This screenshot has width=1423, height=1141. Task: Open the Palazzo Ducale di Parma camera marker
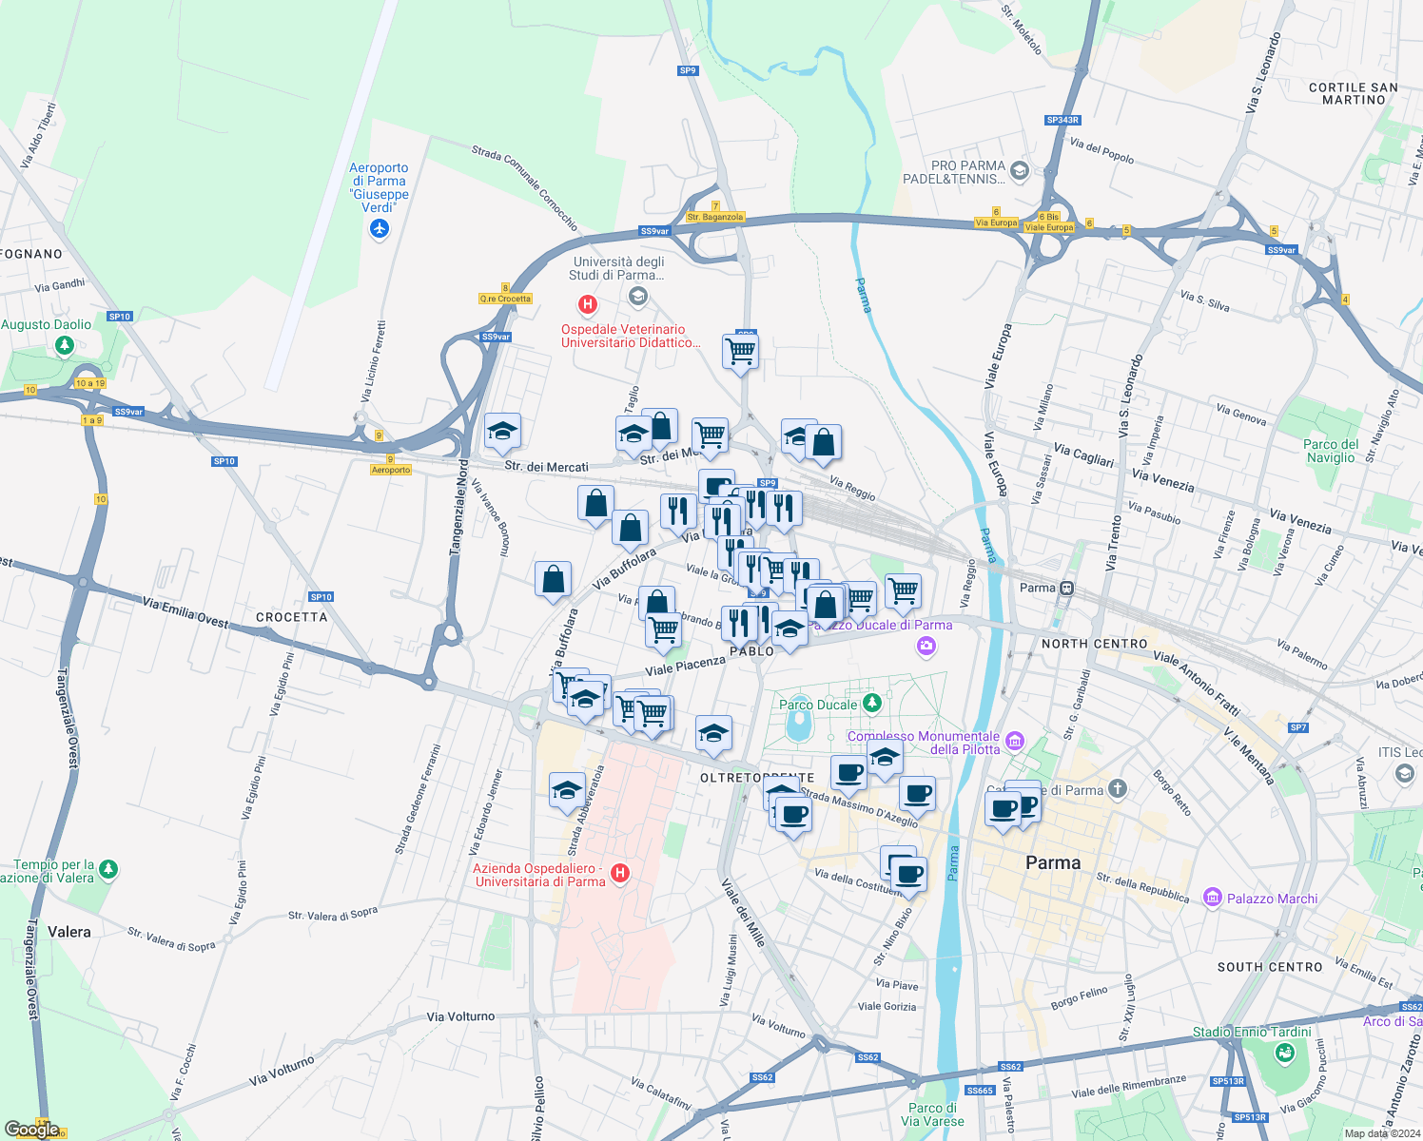pos(926,648)
